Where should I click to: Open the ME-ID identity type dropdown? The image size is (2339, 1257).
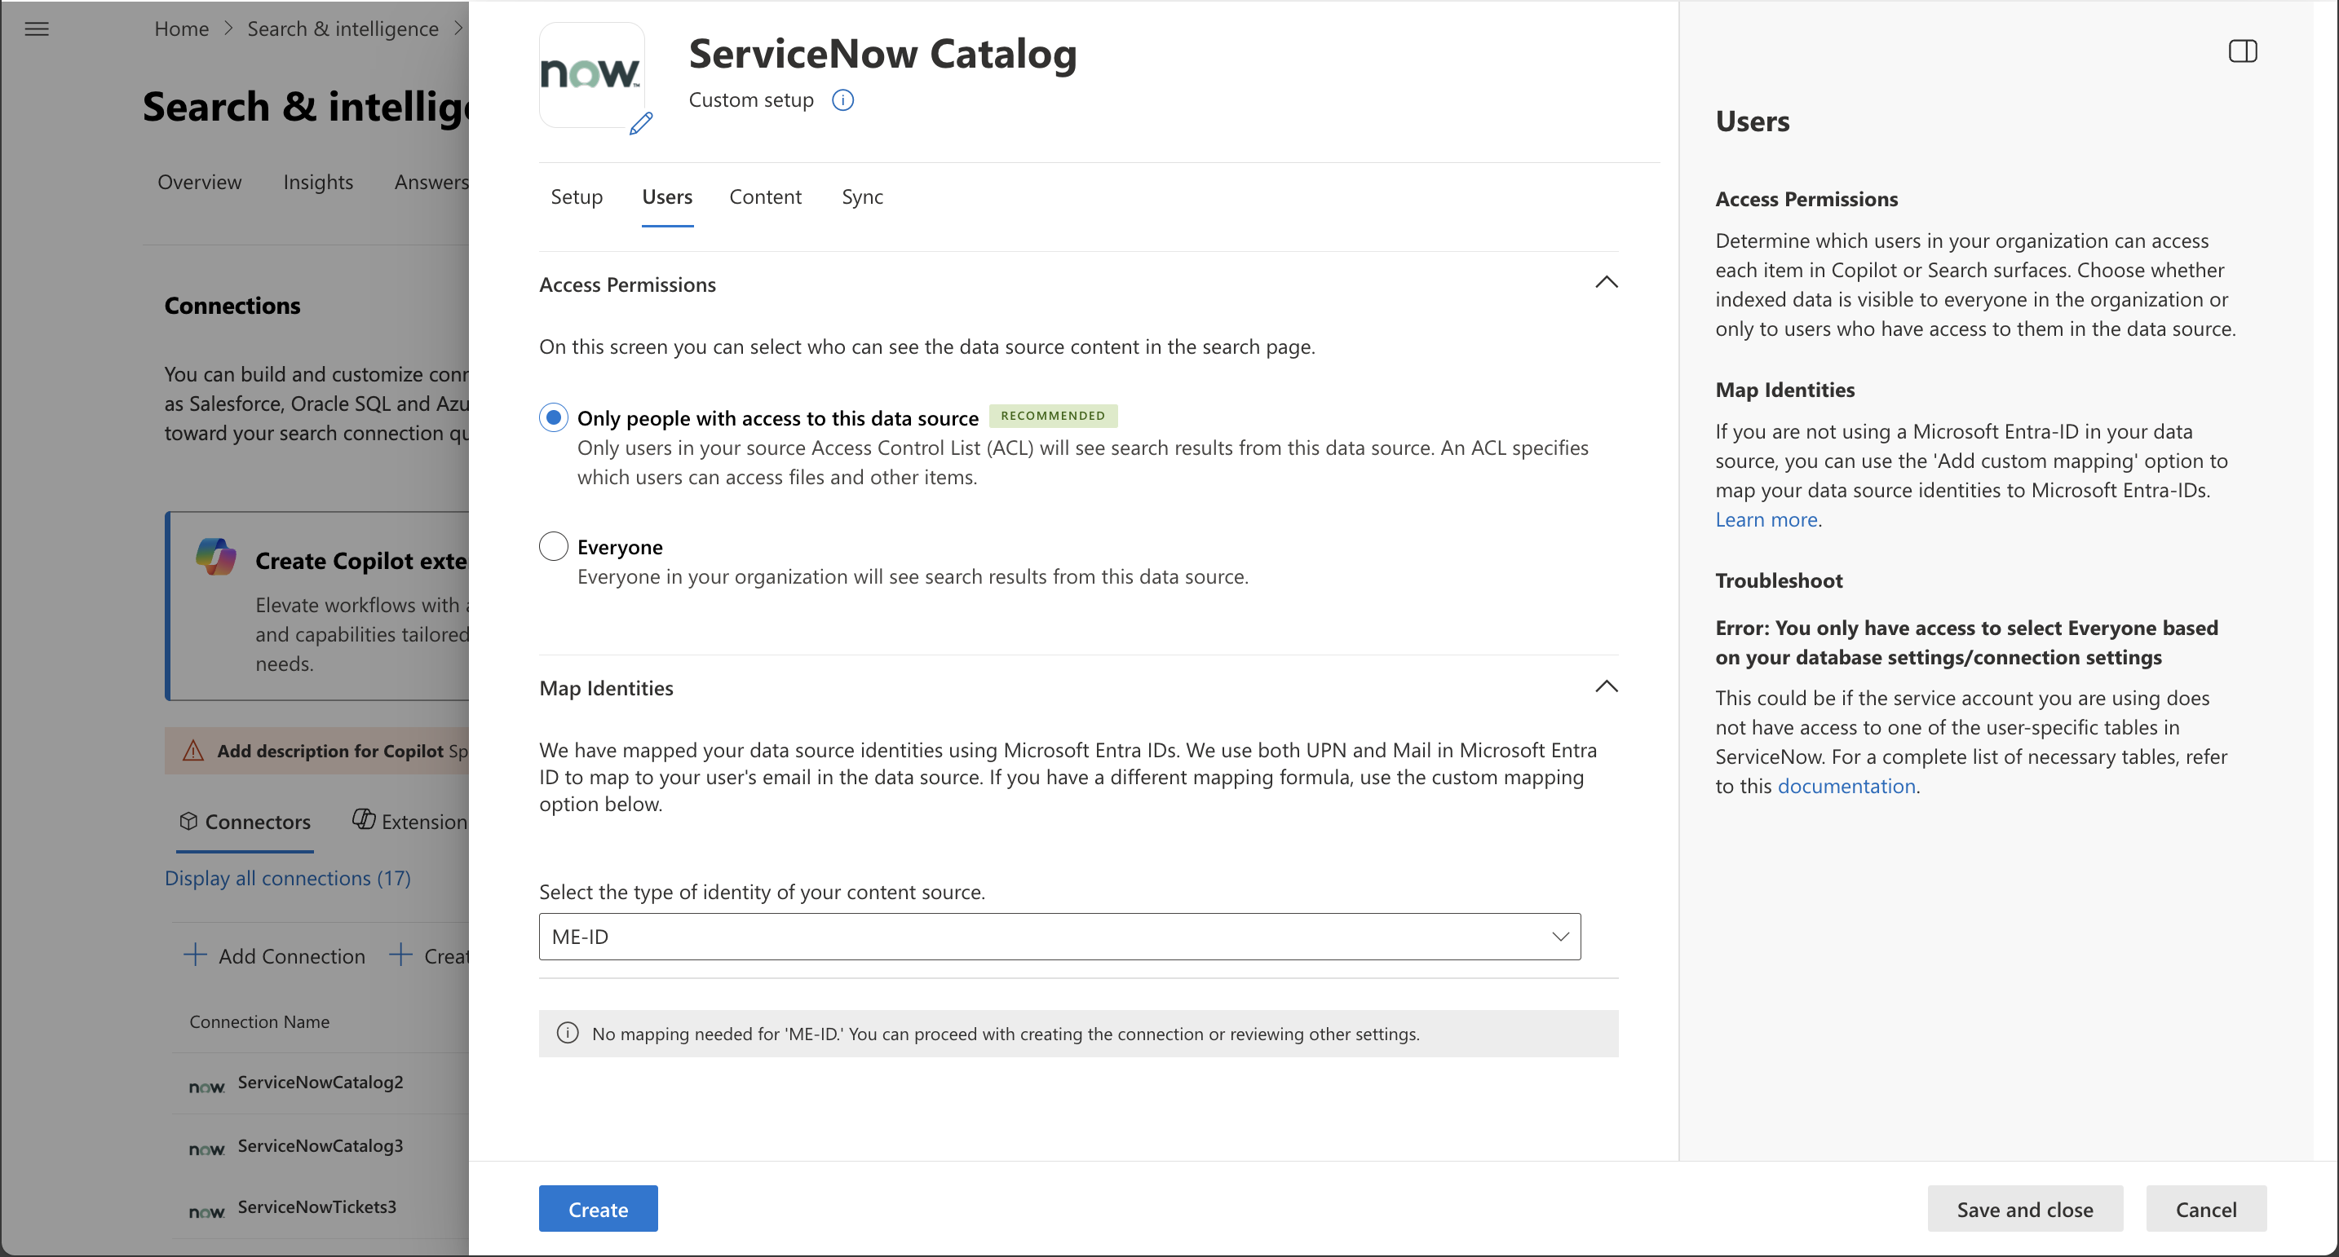tap(1059, 937)
